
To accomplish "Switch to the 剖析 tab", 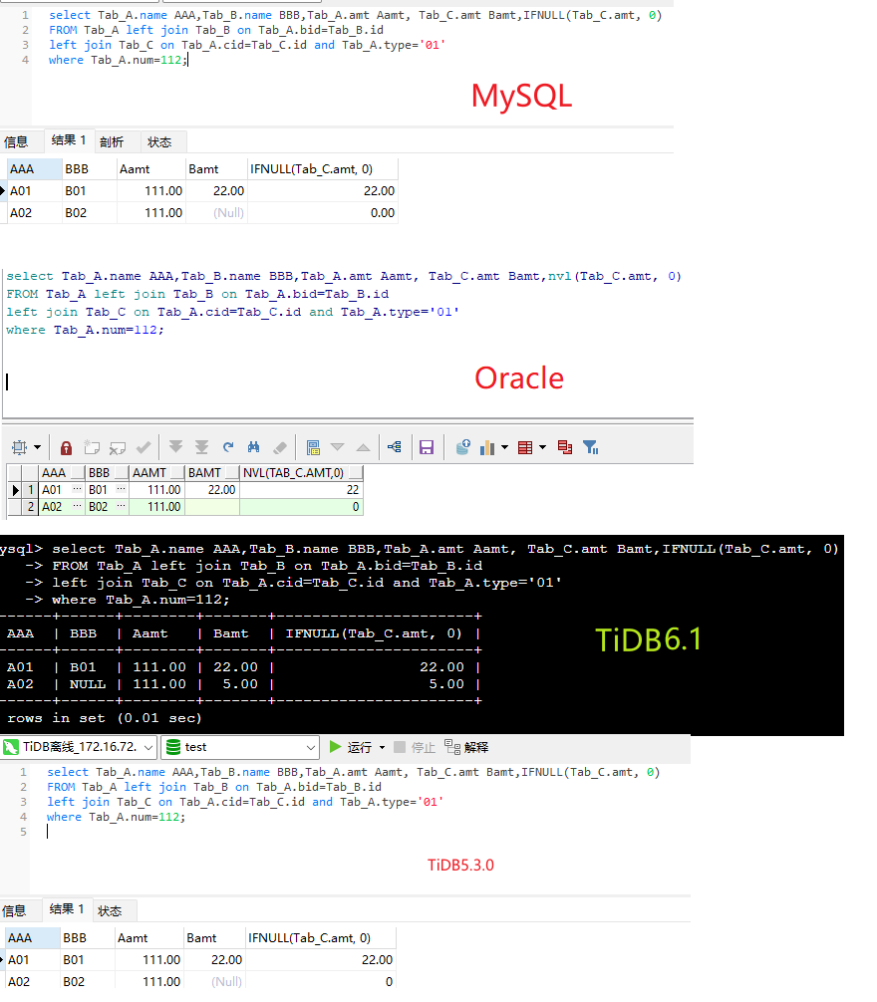I will [x=112, y=141].
